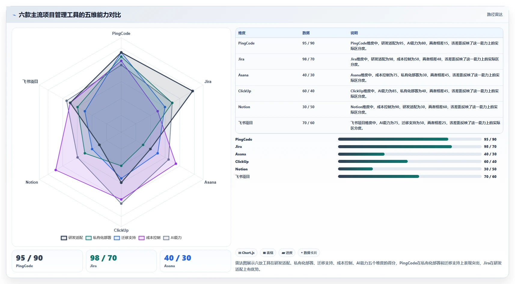This screenshot has height=284, width=515.
Task: Click the Jira axis label on the radar chart
Action: (208, 81)
